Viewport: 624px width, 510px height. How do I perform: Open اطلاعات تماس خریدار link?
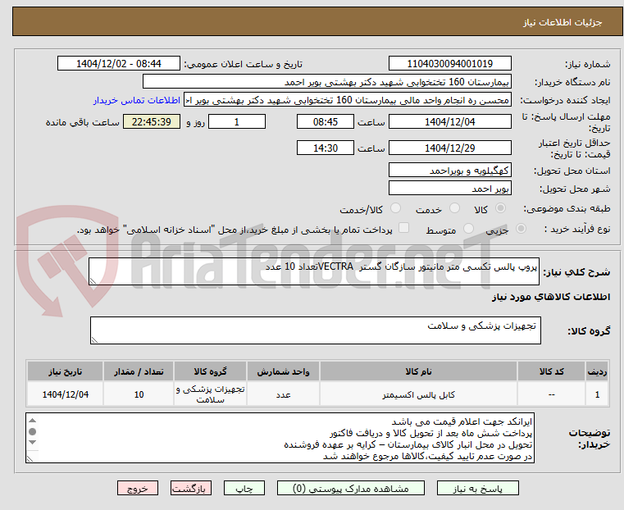137,100
